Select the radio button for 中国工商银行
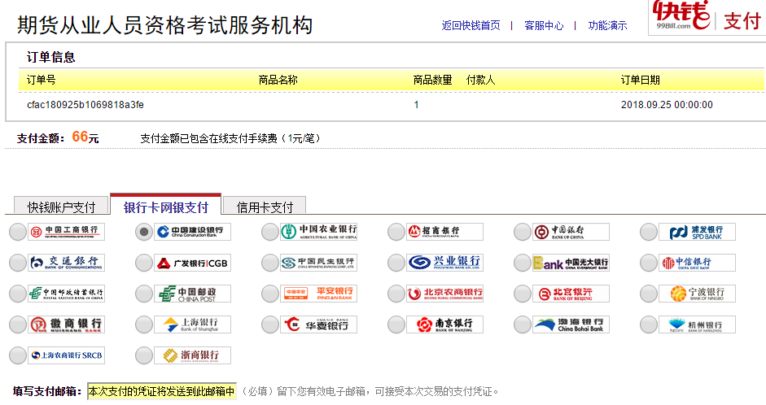The image size is (766, 405). [x=18, y=232]
